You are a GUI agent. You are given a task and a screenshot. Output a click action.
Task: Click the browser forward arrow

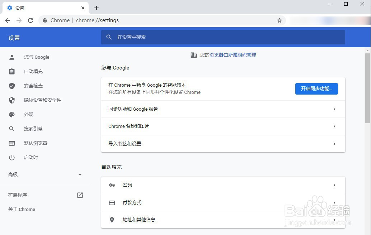click(19, 20)
